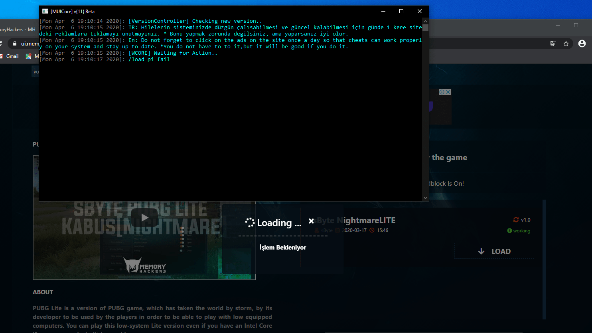Image resolution: width=592 pixels, height=333 pixels.
Task: Click the site lock icon in address bar
Action: pos(15,44)
